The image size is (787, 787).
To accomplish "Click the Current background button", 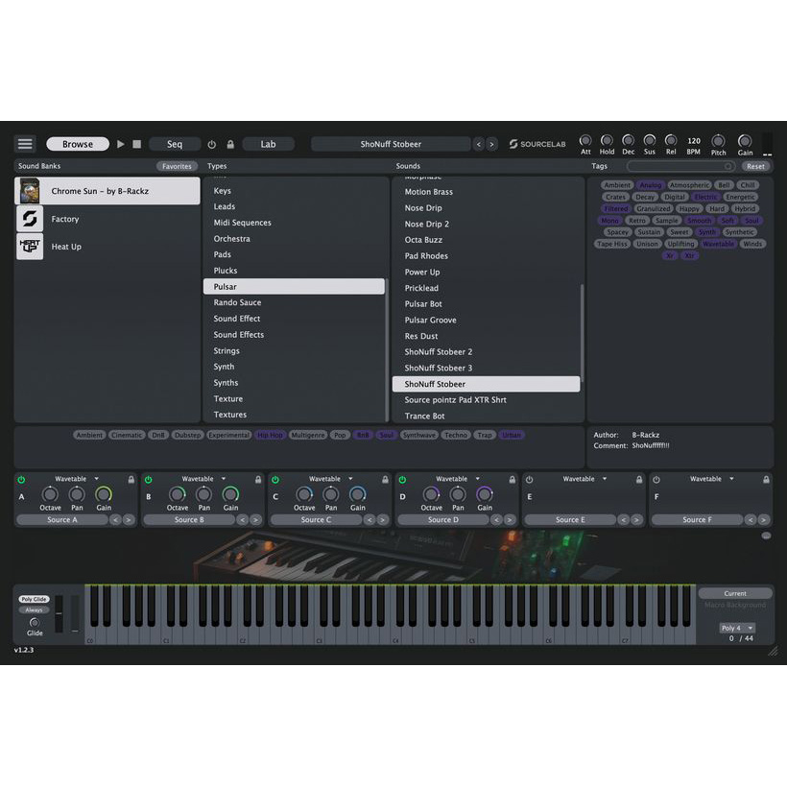I will (735, 593).
